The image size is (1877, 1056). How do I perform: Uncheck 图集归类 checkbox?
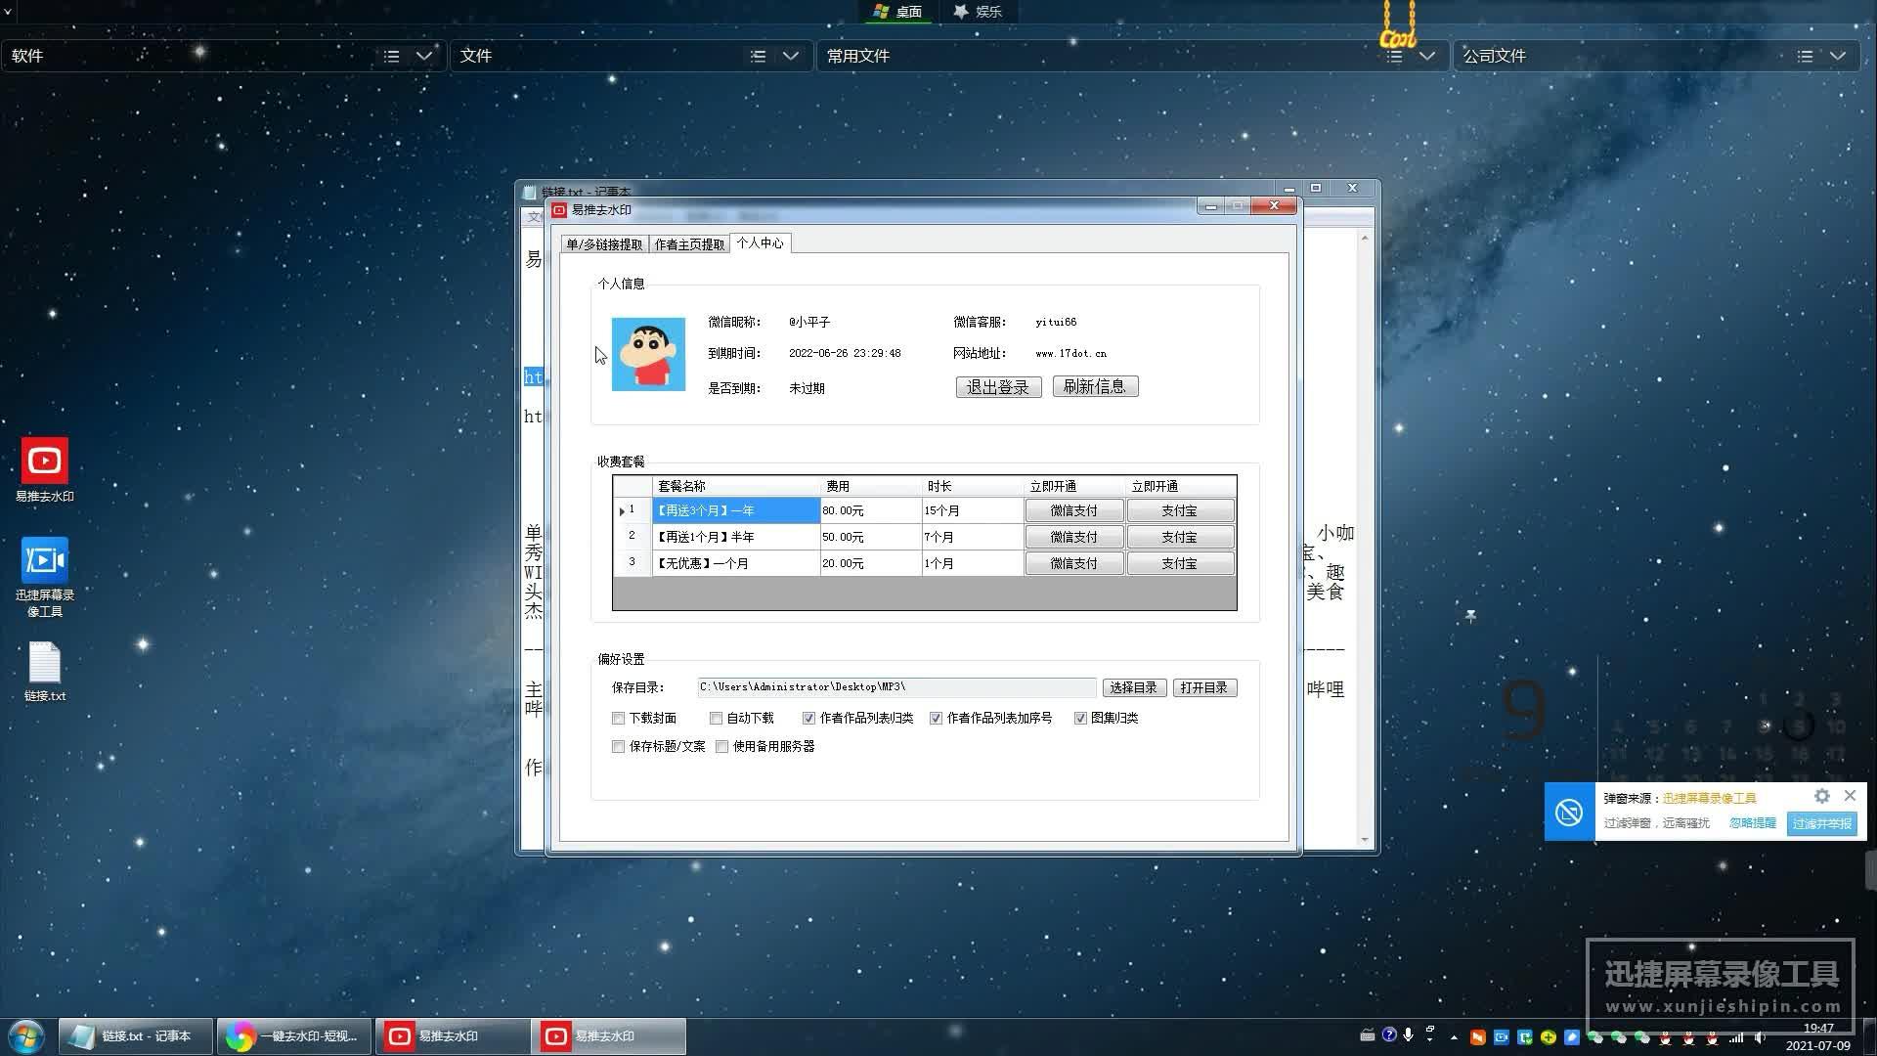click(1080, 719)
